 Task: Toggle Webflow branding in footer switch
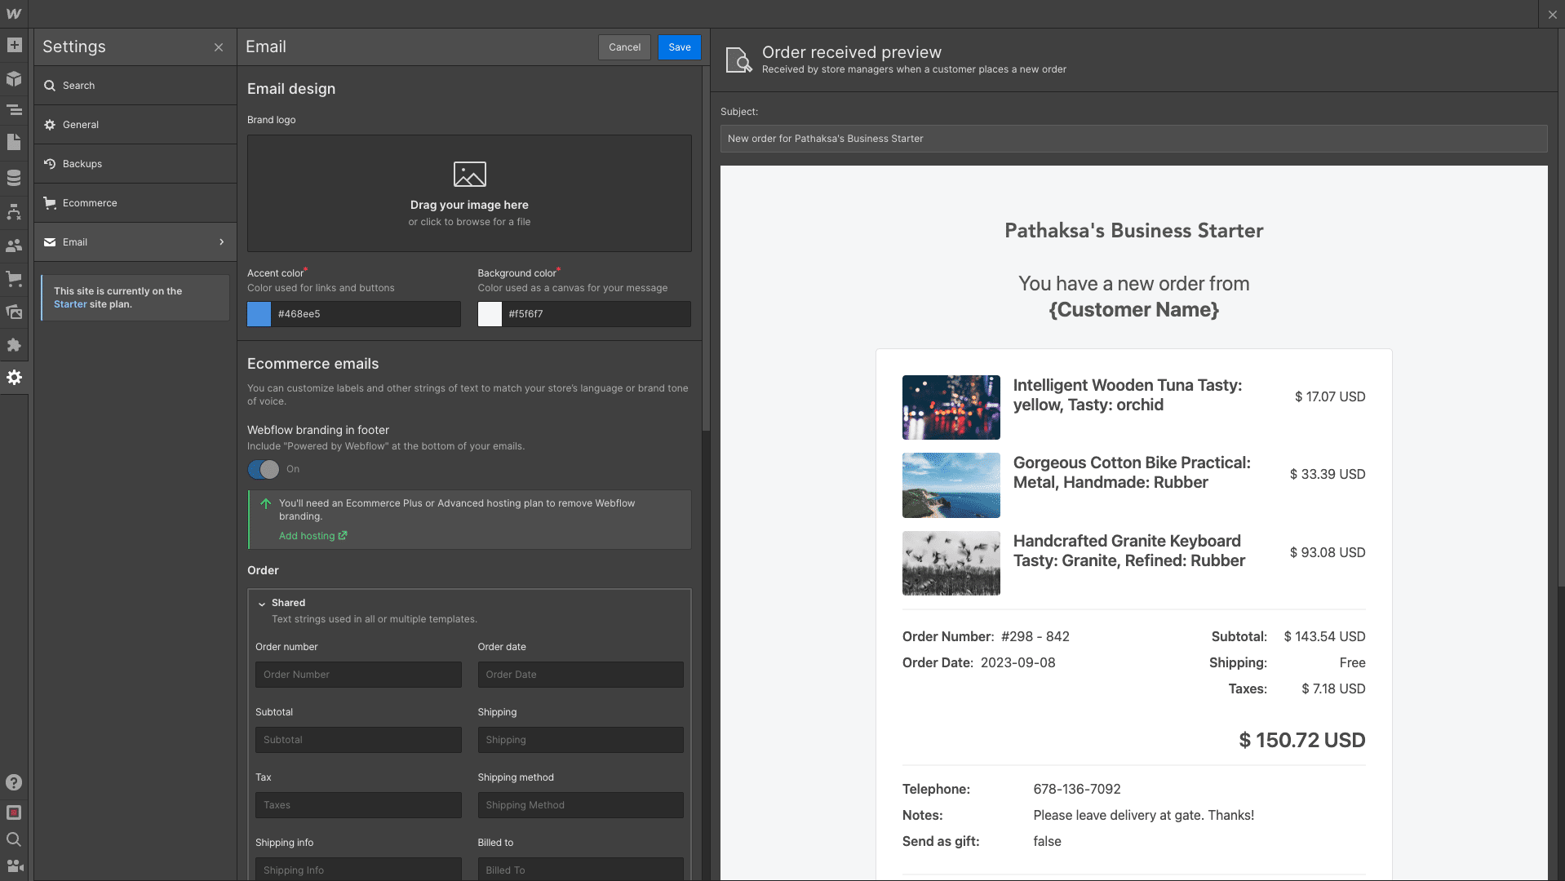[x=264, y=469]
